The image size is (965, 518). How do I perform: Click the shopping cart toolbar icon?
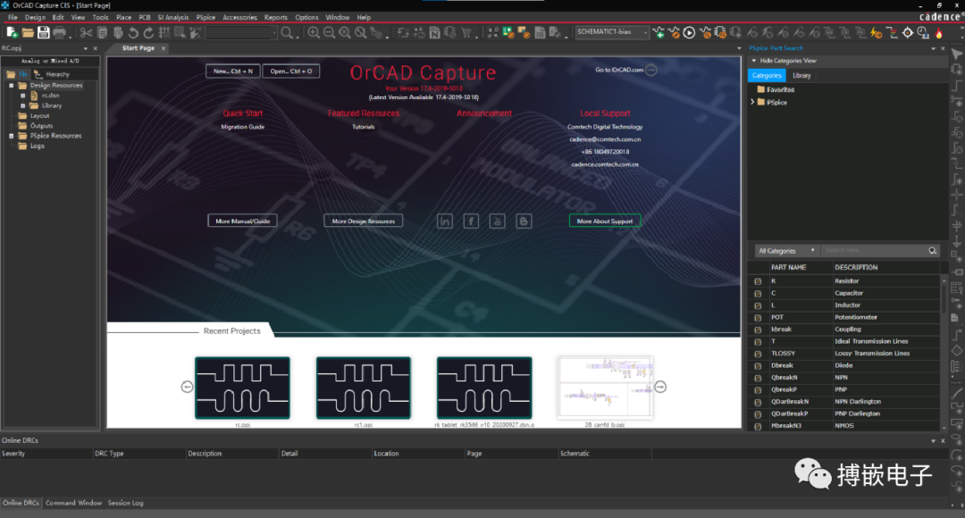coord(466,33)
